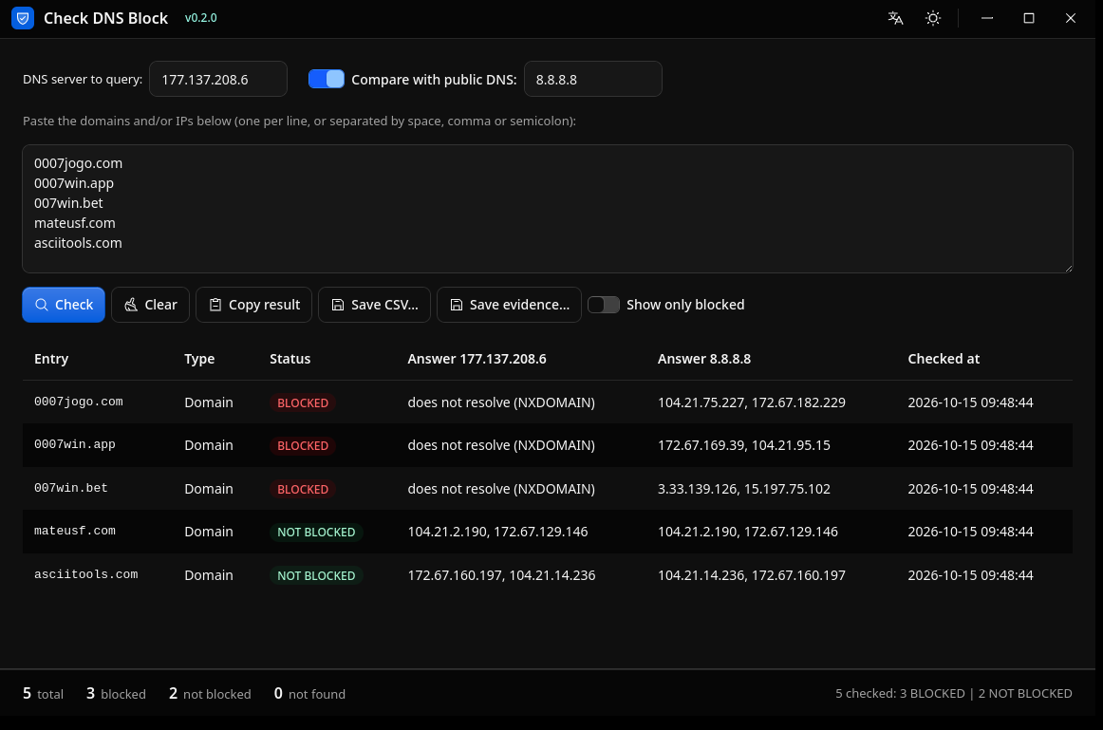
Task: Click Checked at time for asciitools.com row
Action: 970,575
